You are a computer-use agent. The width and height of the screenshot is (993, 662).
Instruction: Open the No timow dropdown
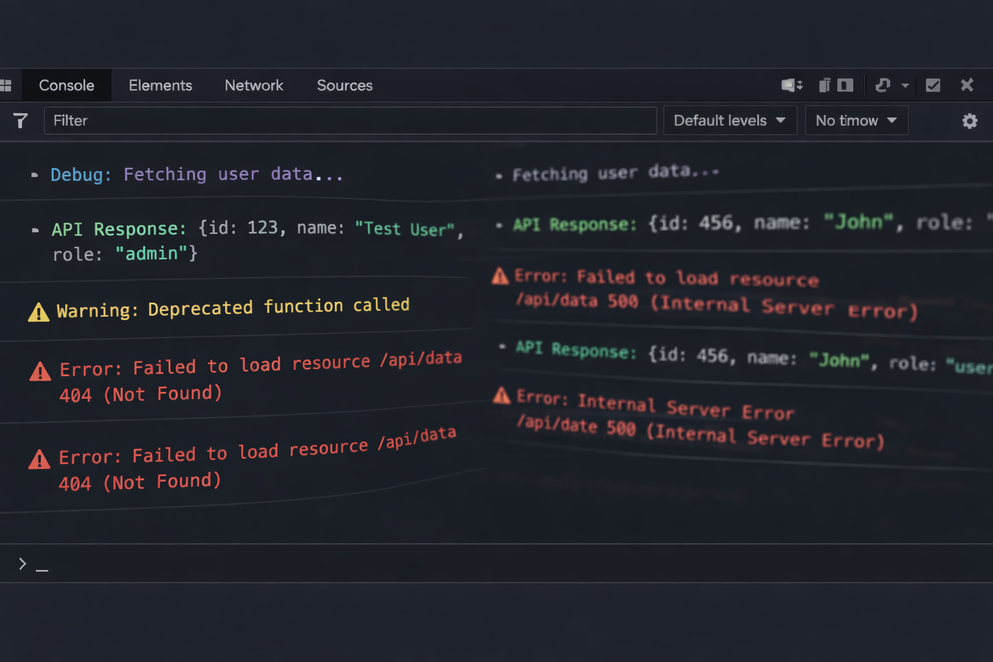(x=855, y=121)
